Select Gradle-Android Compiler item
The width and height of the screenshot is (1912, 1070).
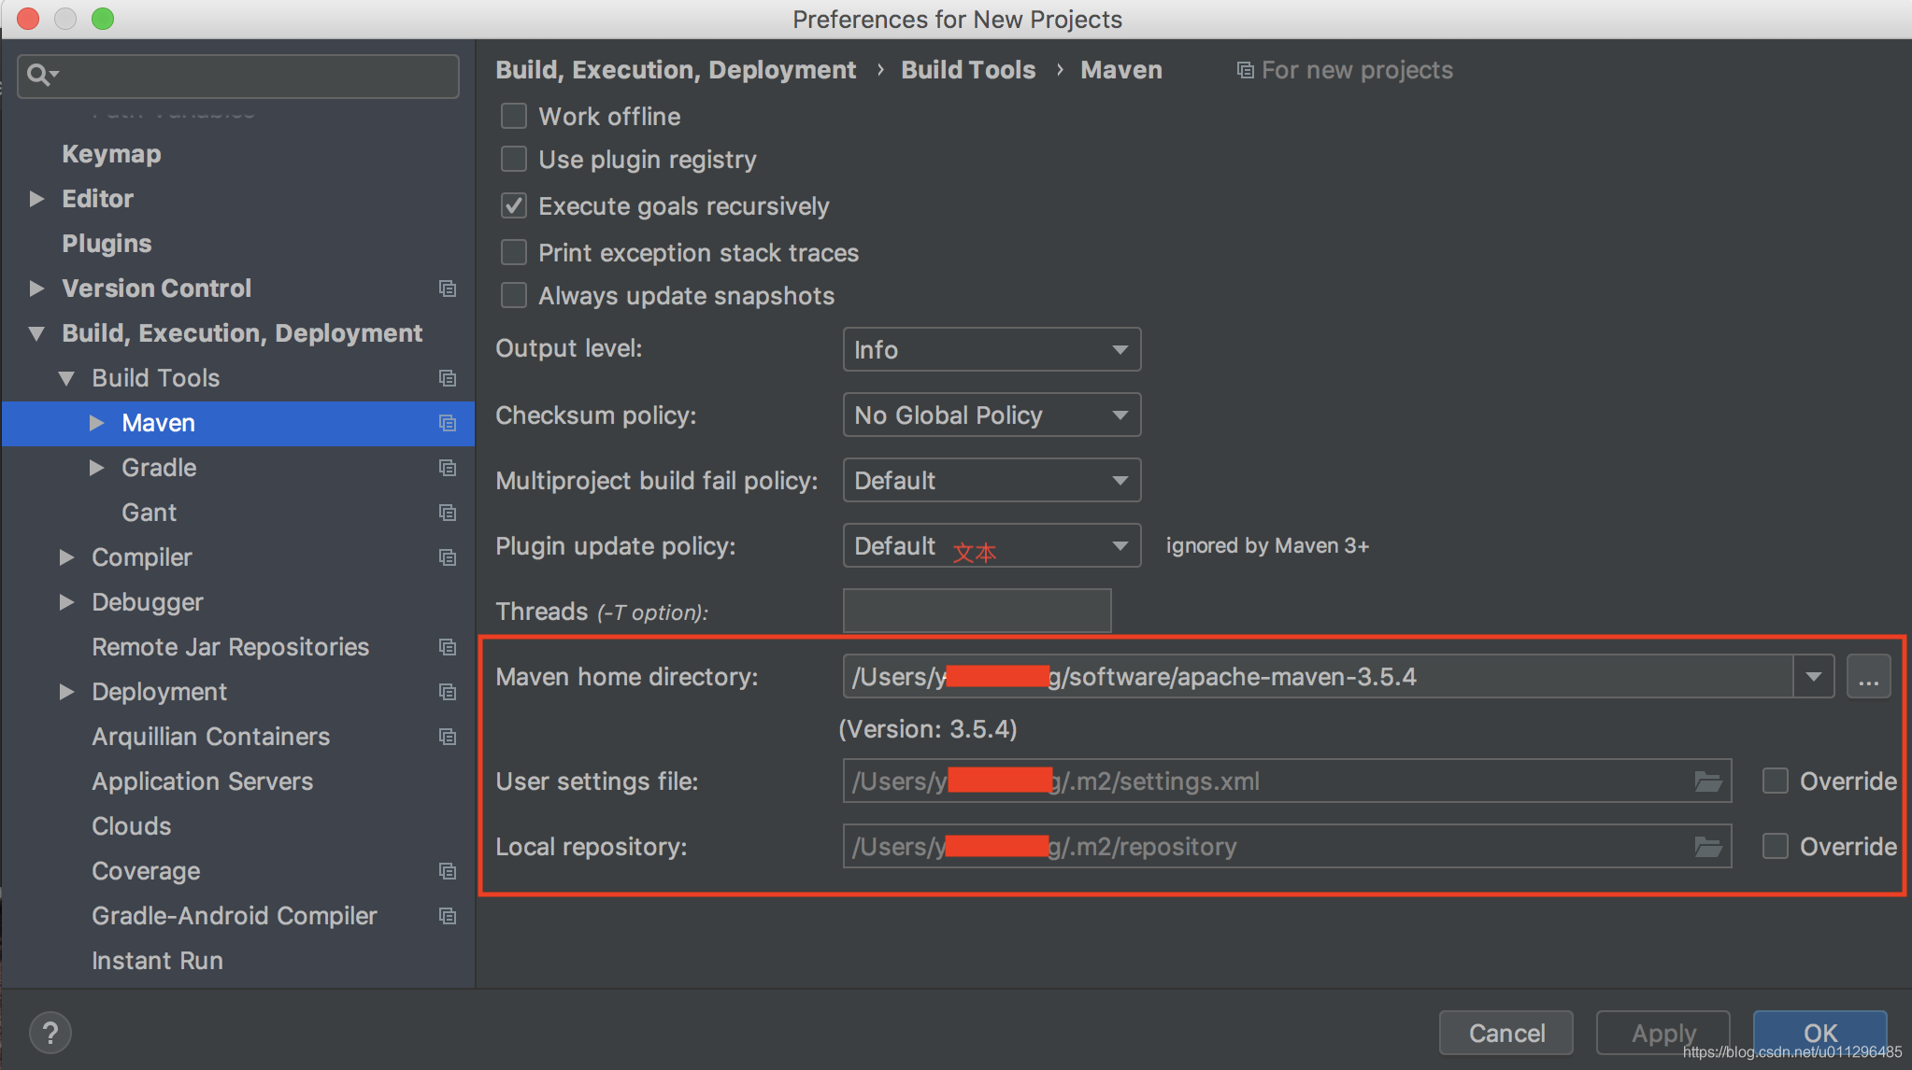tap(235, 916)
